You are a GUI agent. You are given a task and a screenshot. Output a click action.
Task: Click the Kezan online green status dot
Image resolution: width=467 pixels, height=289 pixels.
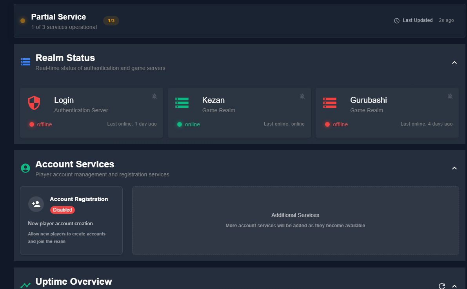(x=180, y=124)
